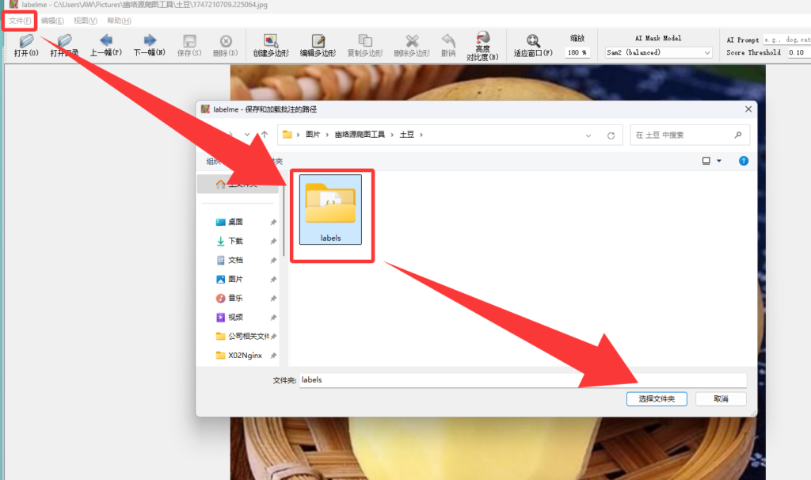Open 下载 in the dialog sidebar
Image resolution: width=811 pixels, height=480 pixels.
(235, 241)
